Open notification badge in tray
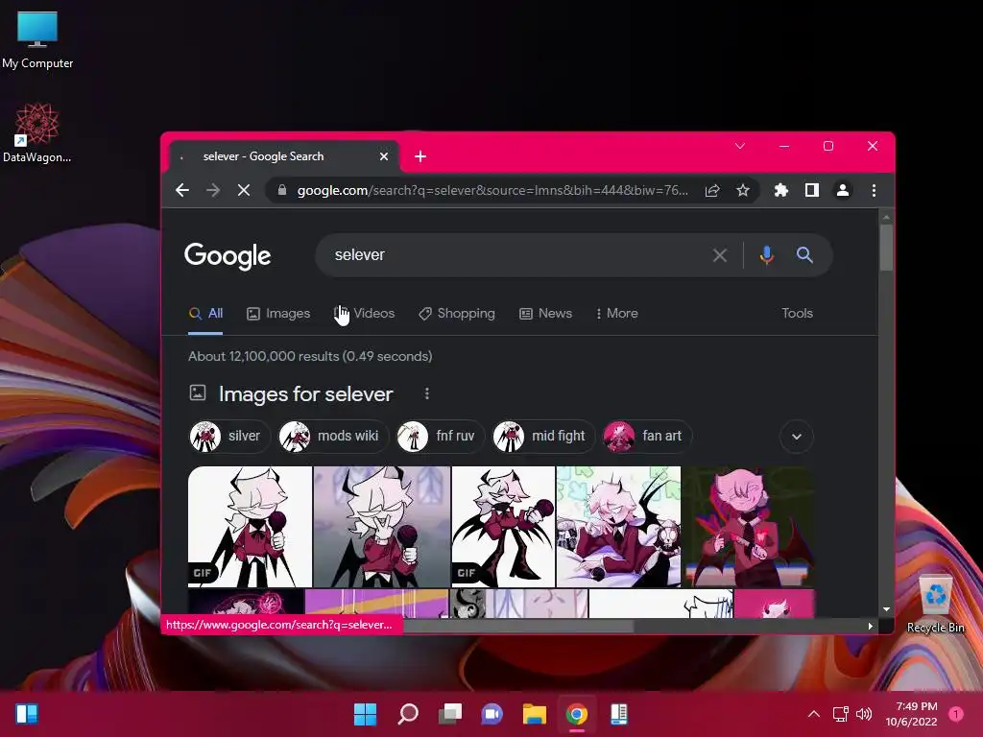The image size is (983, 737). click(x=955, y=714)
